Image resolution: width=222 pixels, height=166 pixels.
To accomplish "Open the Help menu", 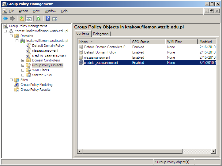I will point(64,11).
